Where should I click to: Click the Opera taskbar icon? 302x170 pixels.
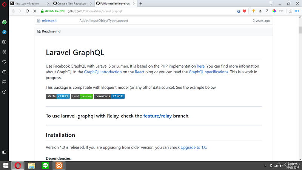pyautogui.click(x=18, y=165)
